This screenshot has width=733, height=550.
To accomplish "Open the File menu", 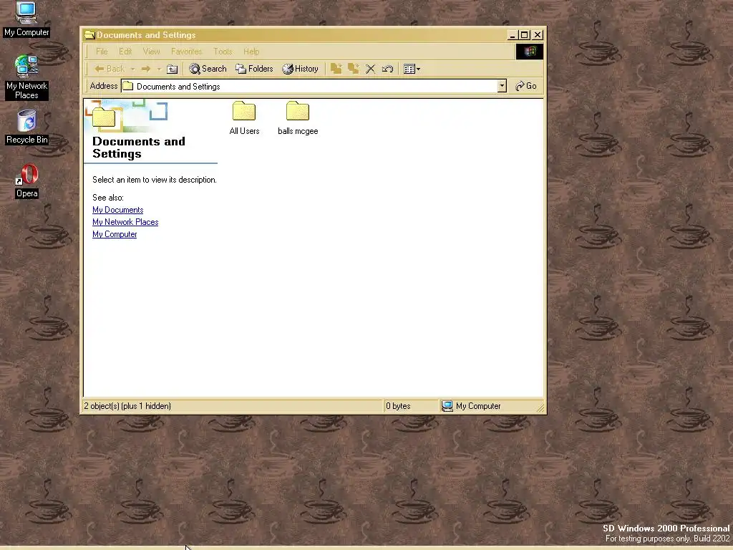I will pyautogui.click(x=102, y=52).
